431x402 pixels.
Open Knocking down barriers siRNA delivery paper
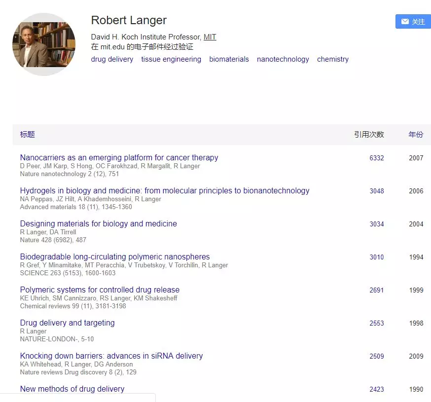pos(111,356)
